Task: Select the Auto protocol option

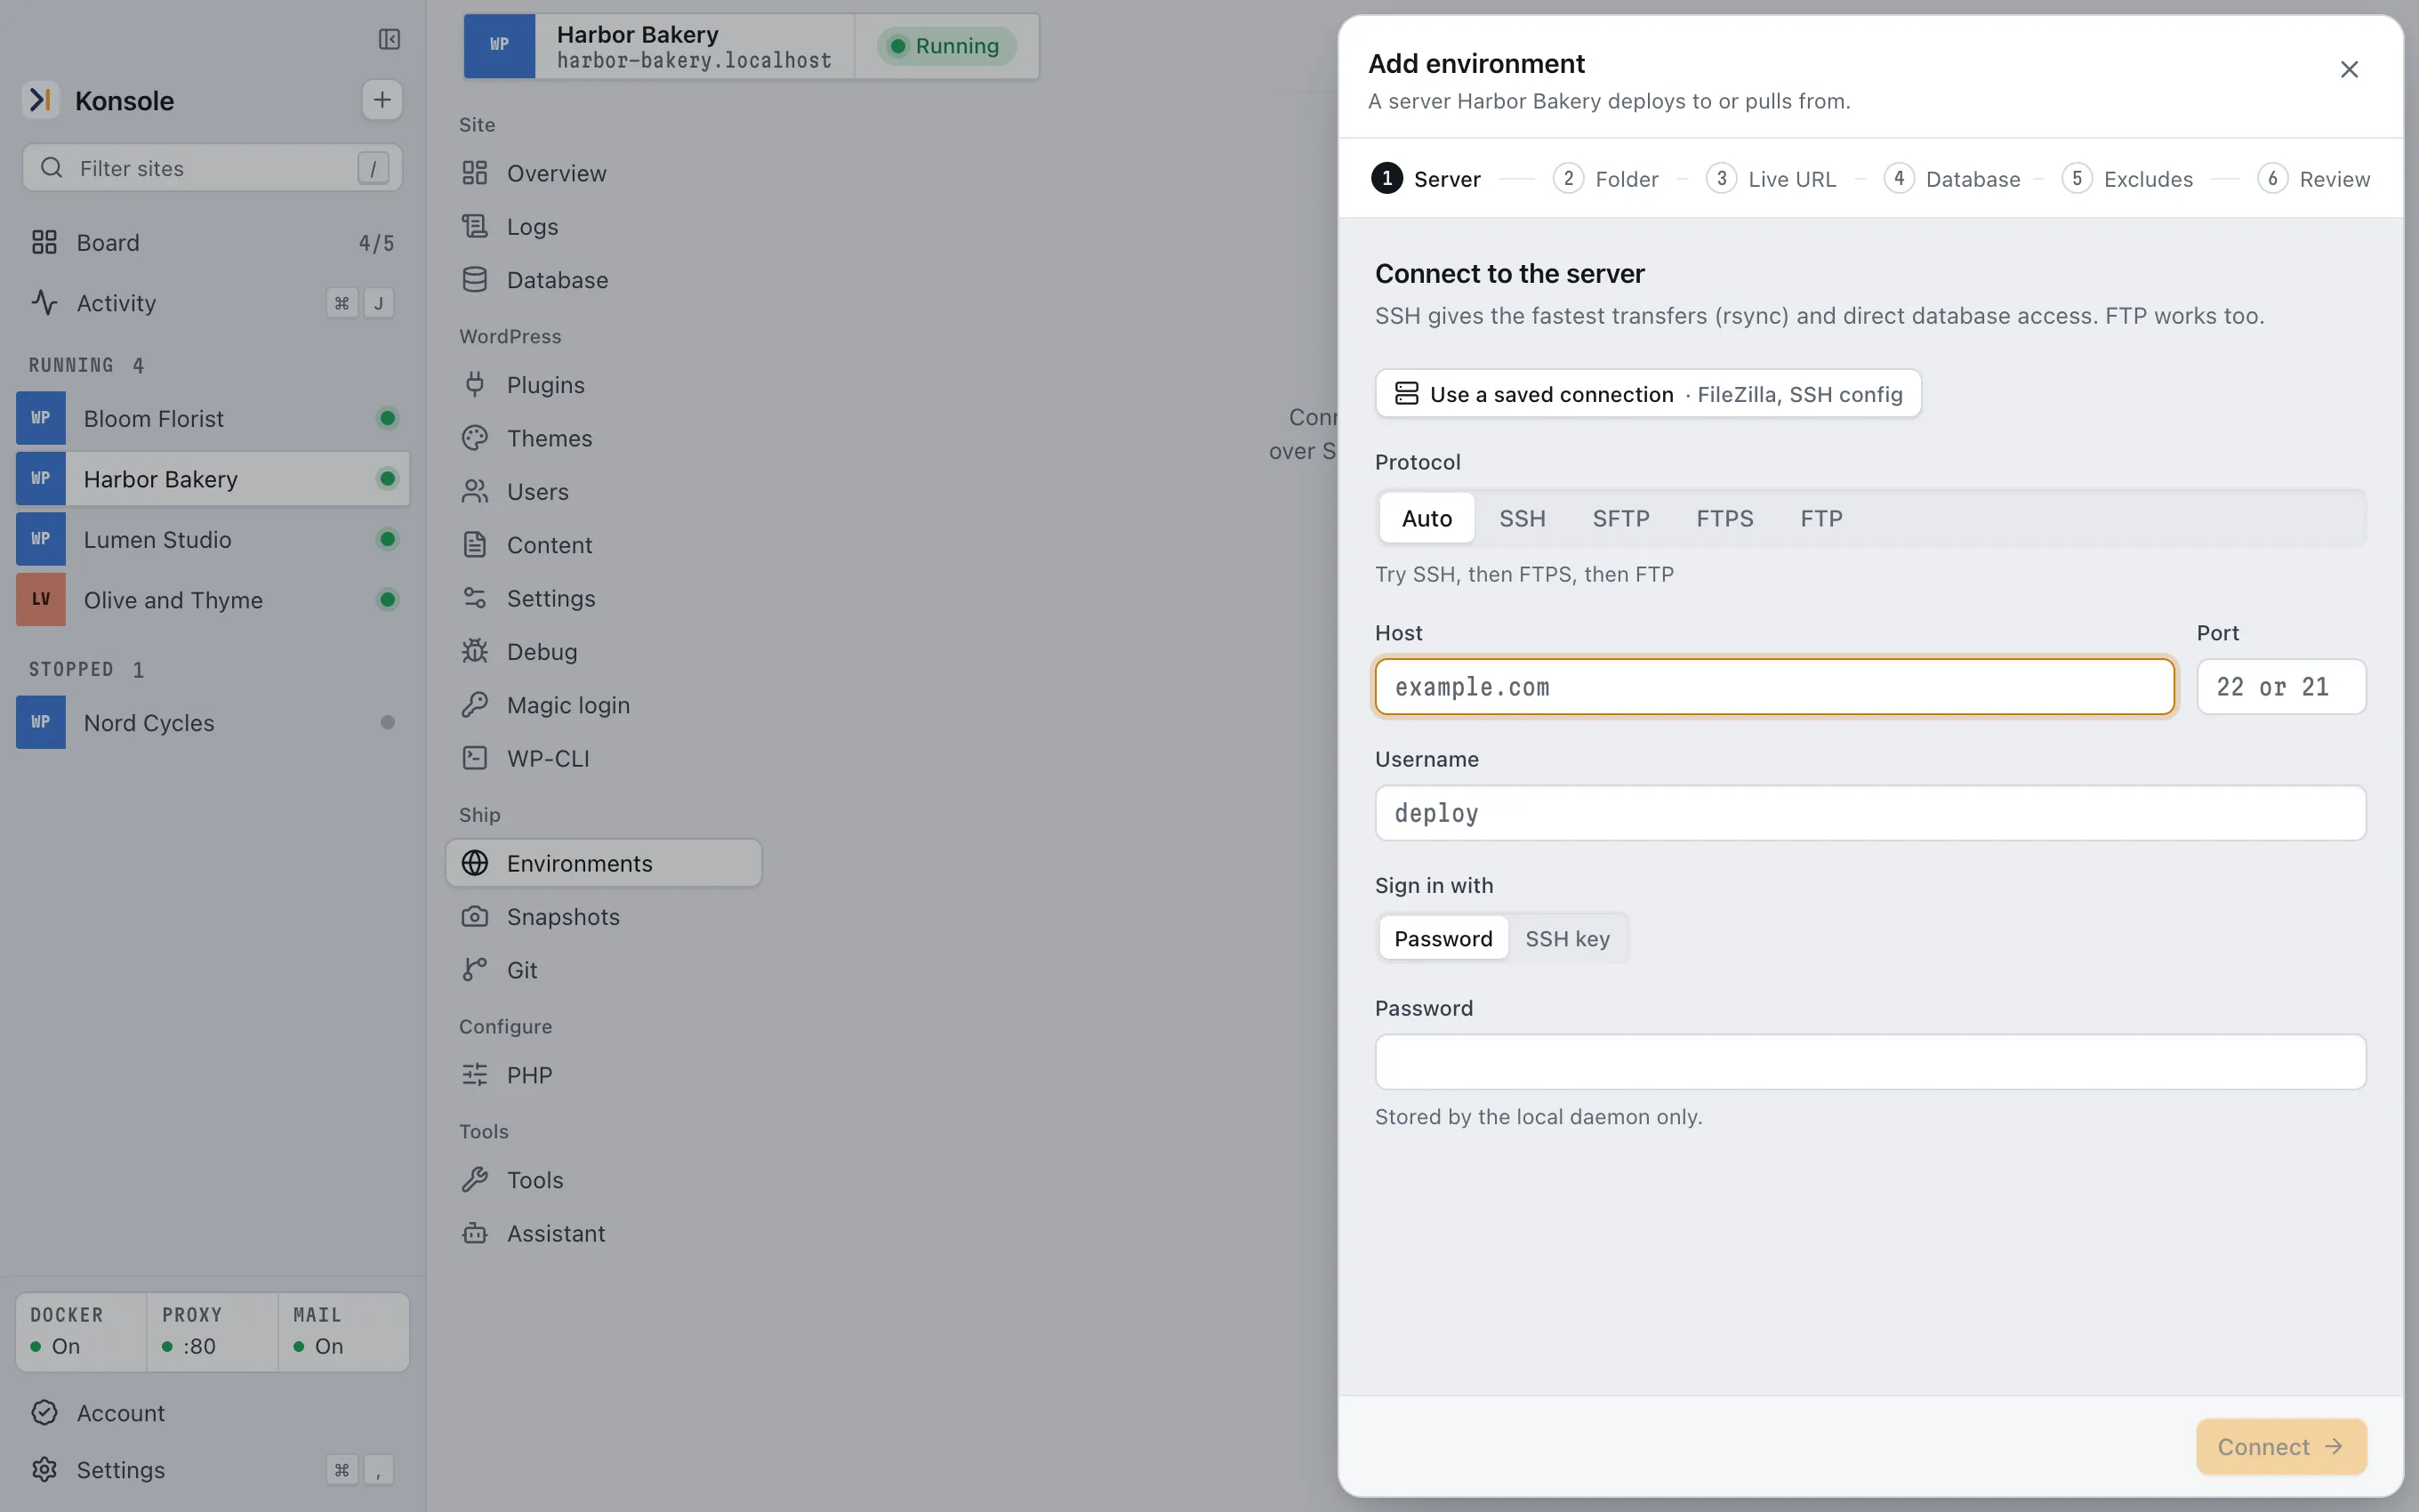Action: [x=1426, y=518]
